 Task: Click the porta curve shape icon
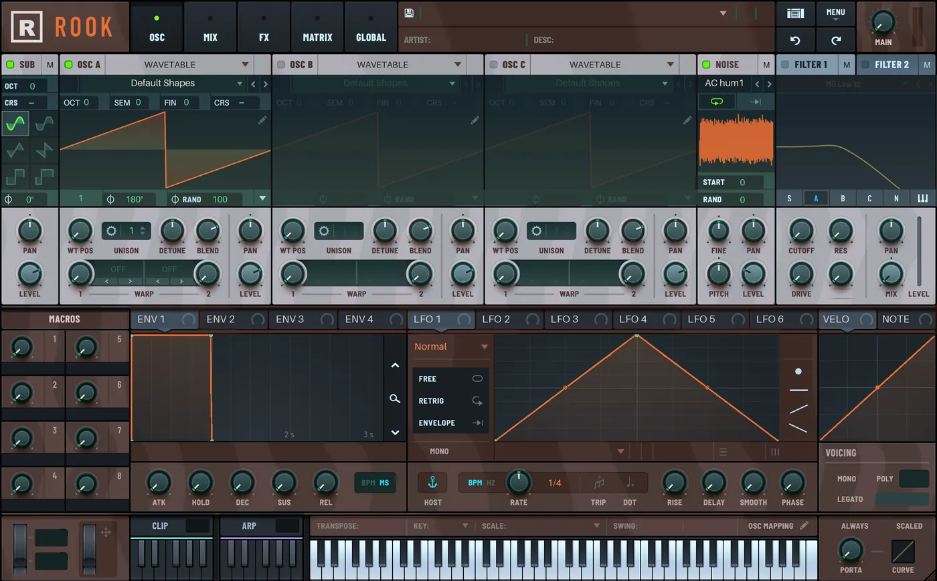tap(903, 552)
